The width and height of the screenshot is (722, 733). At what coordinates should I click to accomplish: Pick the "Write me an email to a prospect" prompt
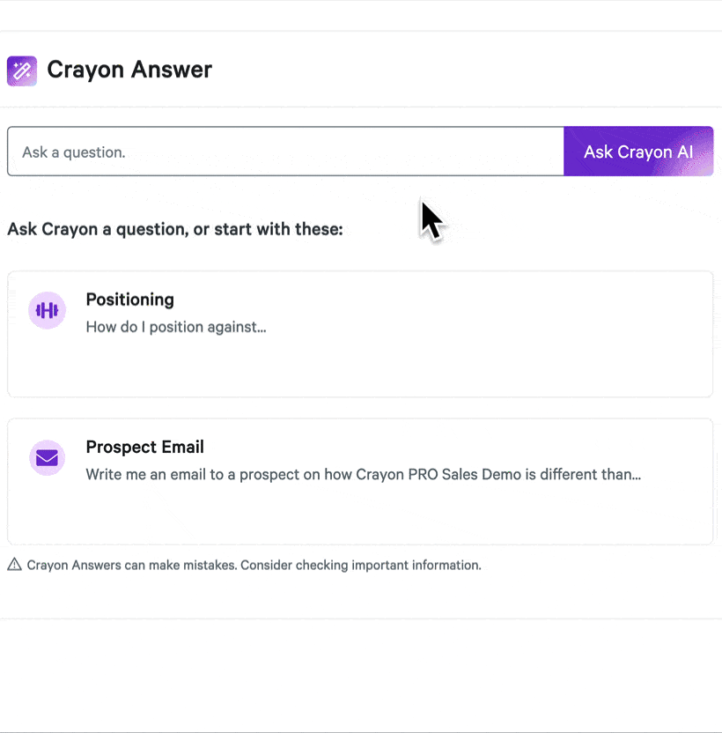(220, 474)
